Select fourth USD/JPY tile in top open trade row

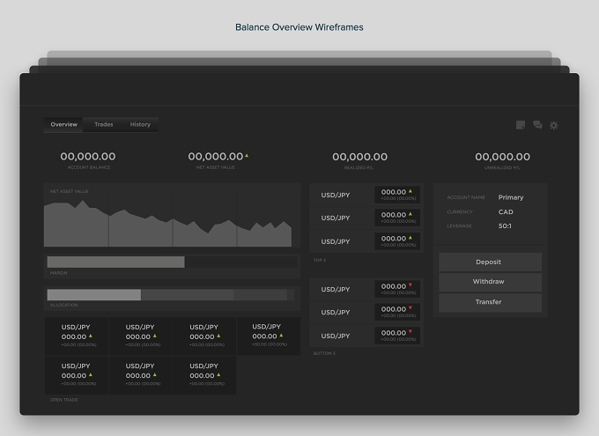pos(269,336)
